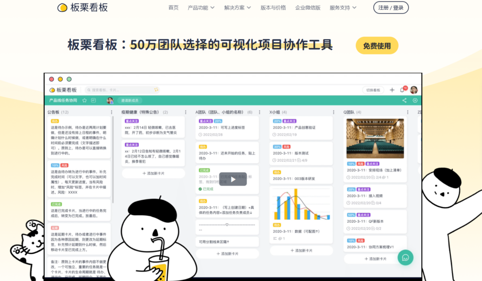The height and width of the screenshot is (281, 482).
Task: Click the share icon in the board header
Action: pyautogui.click(x=404, y=100)
